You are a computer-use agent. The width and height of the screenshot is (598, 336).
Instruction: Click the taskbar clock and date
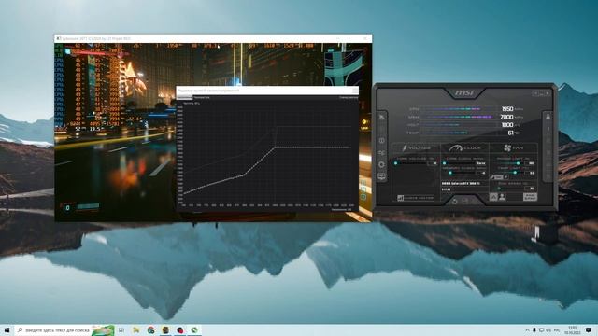pos(572,329)
